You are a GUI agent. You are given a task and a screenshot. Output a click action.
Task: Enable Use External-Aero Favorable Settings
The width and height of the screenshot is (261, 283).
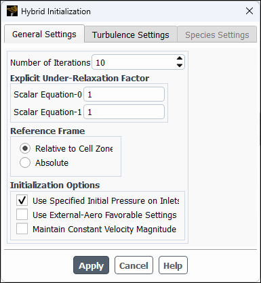(22, 215)
